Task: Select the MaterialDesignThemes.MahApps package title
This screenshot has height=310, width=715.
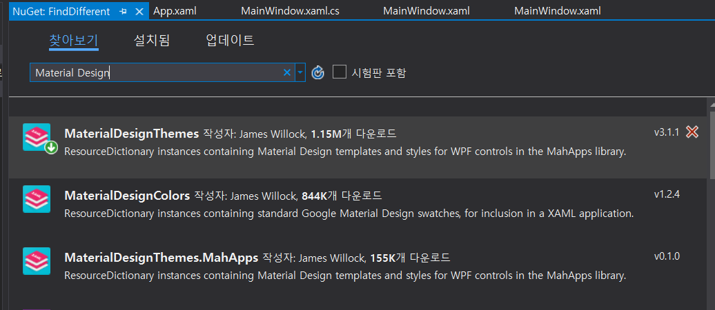Action: point(161,258)
